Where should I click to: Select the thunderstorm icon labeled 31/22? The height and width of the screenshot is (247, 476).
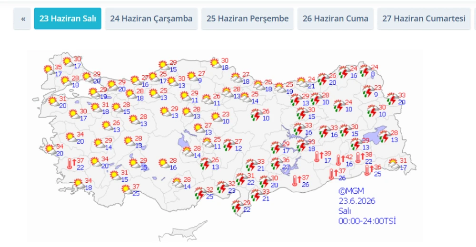241,179
